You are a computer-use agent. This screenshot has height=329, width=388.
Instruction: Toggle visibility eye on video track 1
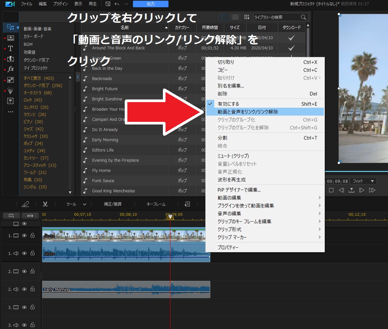click(24, 235)
